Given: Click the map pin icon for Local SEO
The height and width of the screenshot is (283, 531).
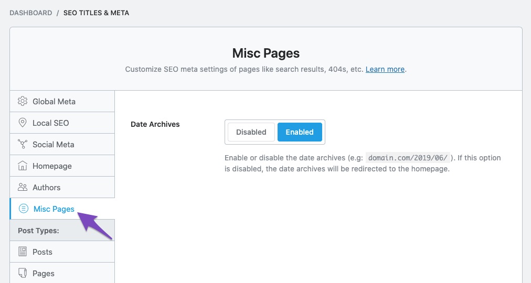Looking at the screenshot, I should click(23, 123).
